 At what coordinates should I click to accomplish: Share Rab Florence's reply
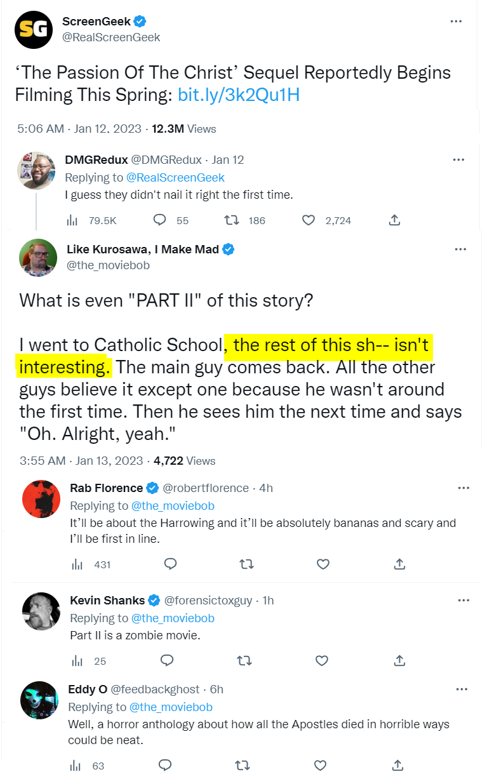pos(399,564)
